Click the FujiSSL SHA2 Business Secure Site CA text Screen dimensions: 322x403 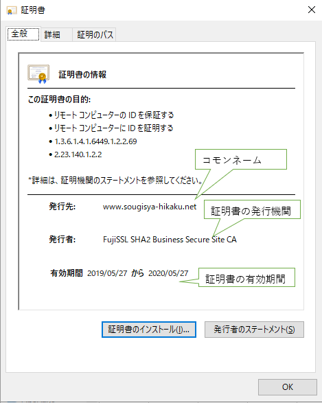coord(170,240)
